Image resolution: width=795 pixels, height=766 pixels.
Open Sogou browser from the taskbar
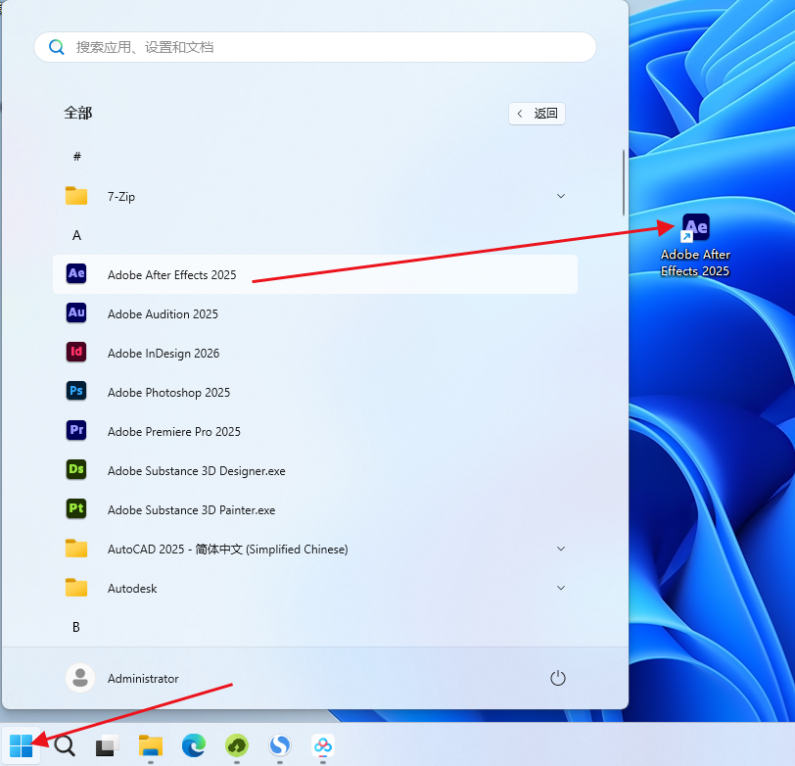(x=280, y=745)
